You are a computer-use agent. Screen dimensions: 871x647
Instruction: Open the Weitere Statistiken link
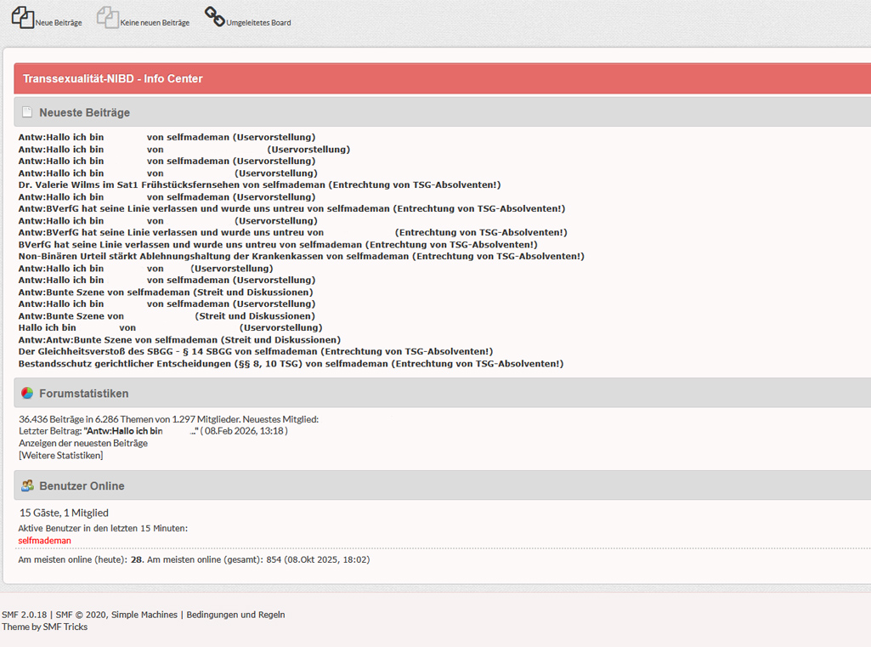61,456
